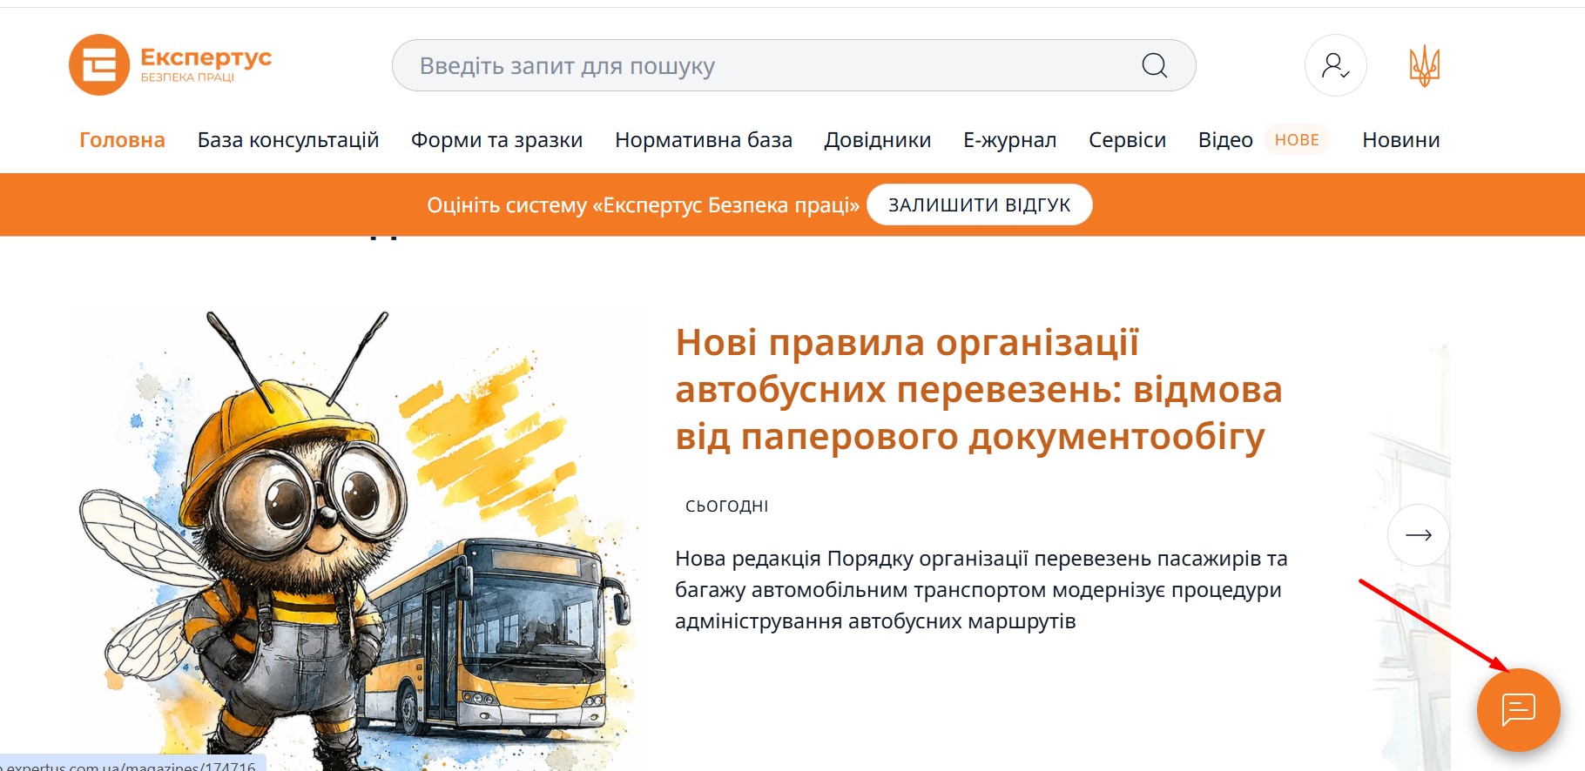Image resolution: width=1585 pixels, height=771 pixels.
Task: Open article headline about автобусних перевезень
Action: pos(979,389)
